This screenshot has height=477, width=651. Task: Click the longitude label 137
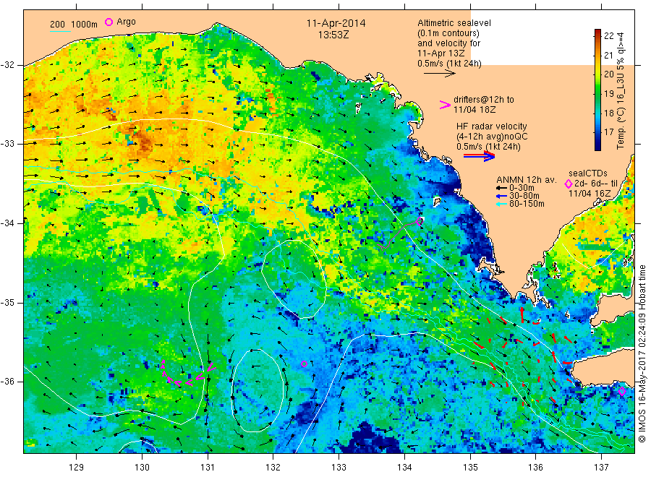tap(601, 468)
